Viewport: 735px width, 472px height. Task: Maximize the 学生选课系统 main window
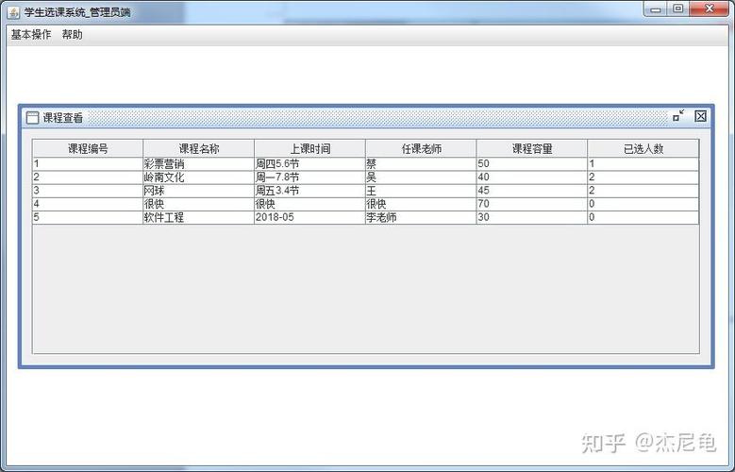pos(677,8)
